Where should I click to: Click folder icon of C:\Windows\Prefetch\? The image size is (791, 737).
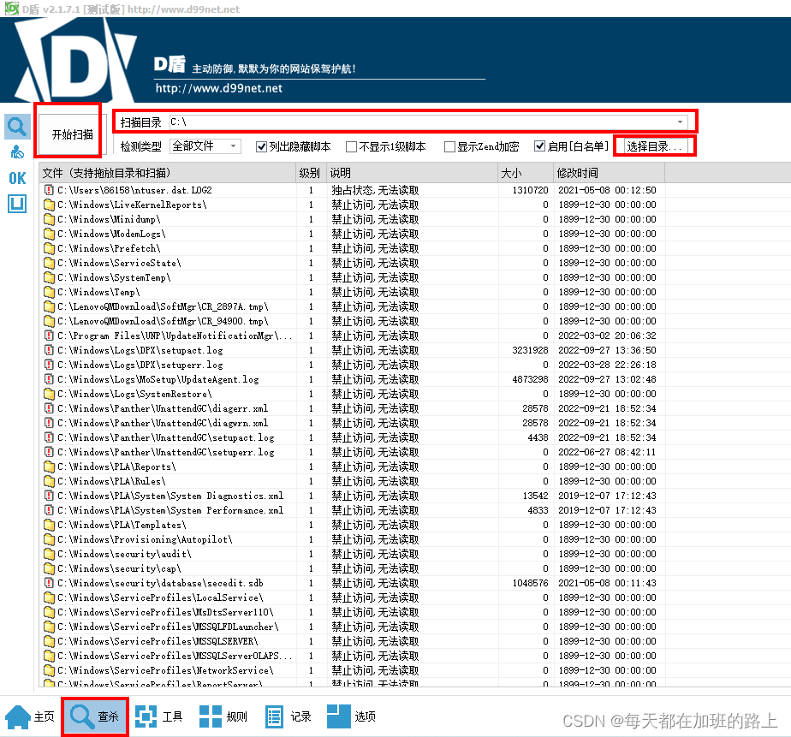[x=49, y=249]
